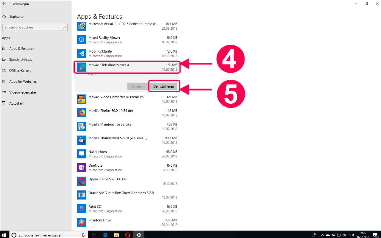
Task: Open the Windows Start menu
Action: 4,235
